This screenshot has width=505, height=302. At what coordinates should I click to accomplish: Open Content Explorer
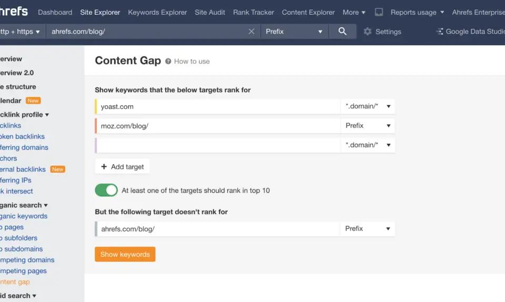coord(308,12)
